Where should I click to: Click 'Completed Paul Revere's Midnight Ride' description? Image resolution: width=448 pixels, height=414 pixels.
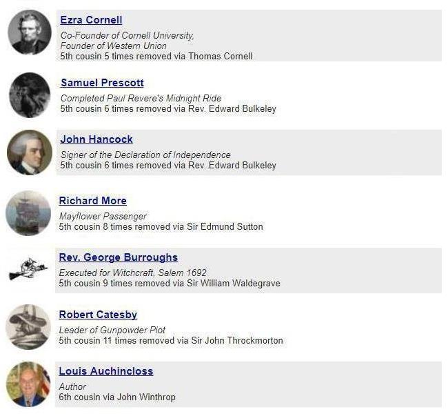point(141,98)
